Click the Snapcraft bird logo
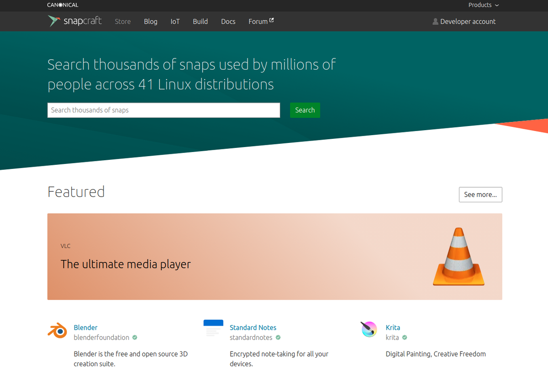The height and width of the screenshot is (379, 548). click(x=54, y=21)
